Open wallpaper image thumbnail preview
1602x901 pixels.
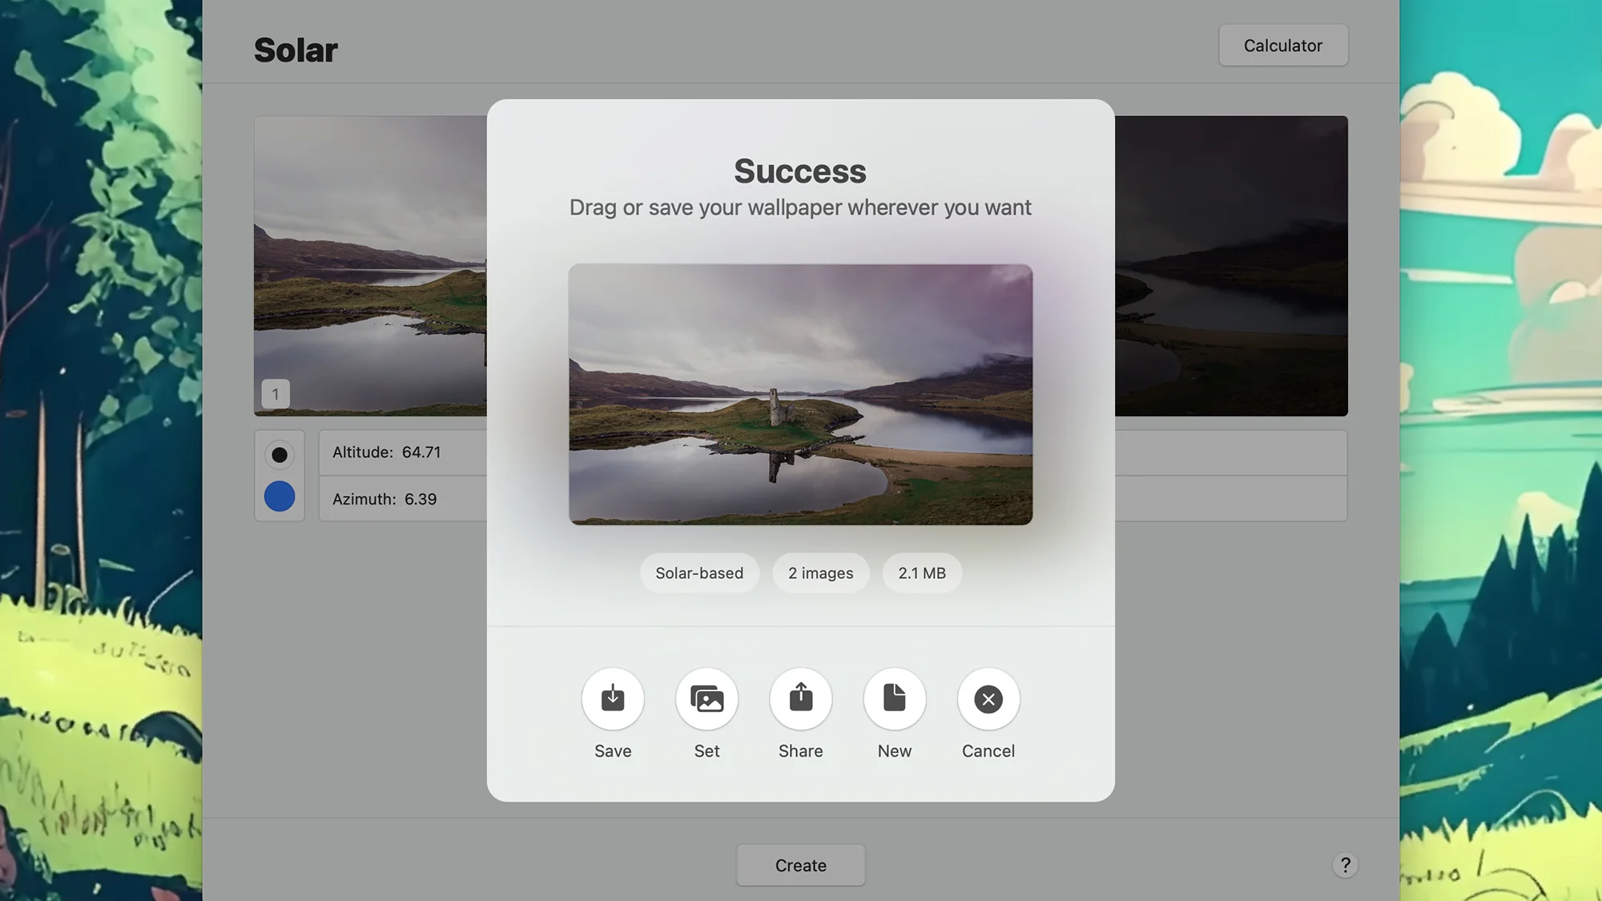801,394
